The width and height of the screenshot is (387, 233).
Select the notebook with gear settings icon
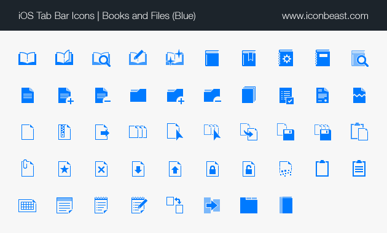[x=286, y=58]
